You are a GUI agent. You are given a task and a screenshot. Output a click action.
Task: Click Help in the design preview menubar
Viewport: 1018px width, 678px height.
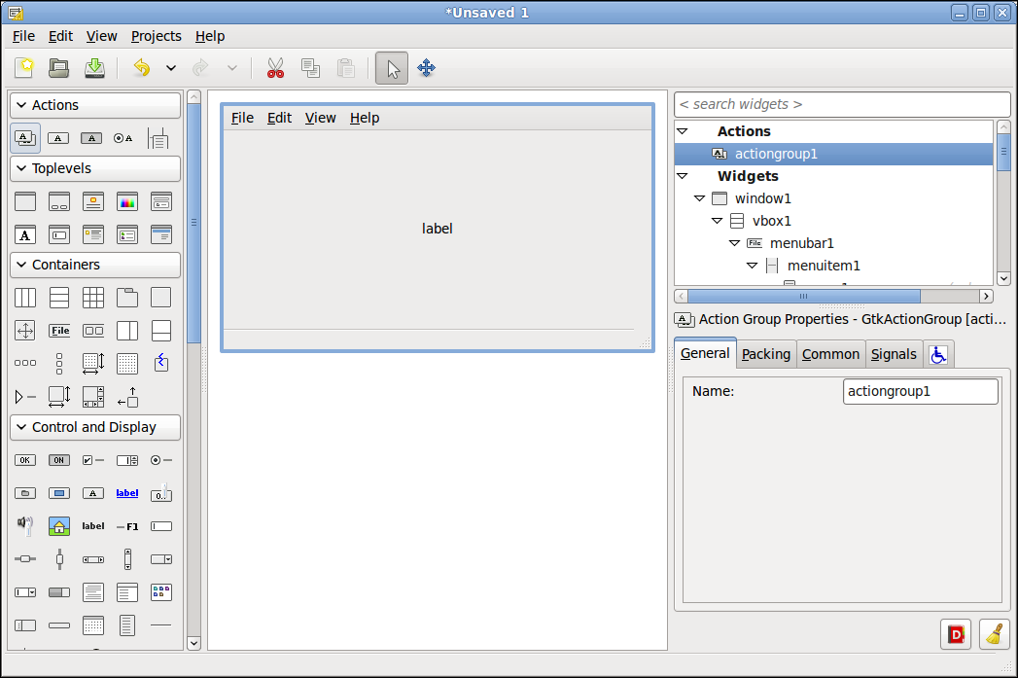[365, 119]
